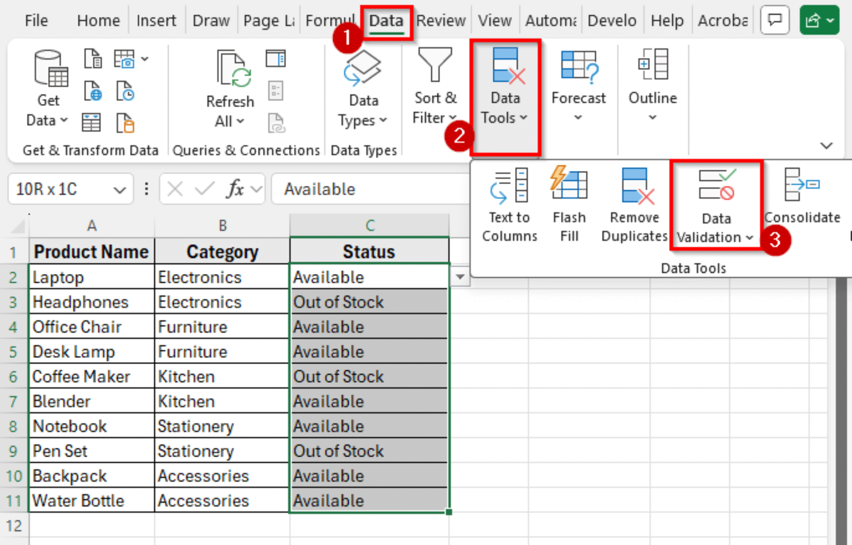Select the Category header cell

(223, 251)
